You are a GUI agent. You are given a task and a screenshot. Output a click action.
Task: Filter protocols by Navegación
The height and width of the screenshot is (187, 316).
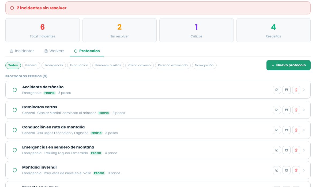[x=204, y=65]
